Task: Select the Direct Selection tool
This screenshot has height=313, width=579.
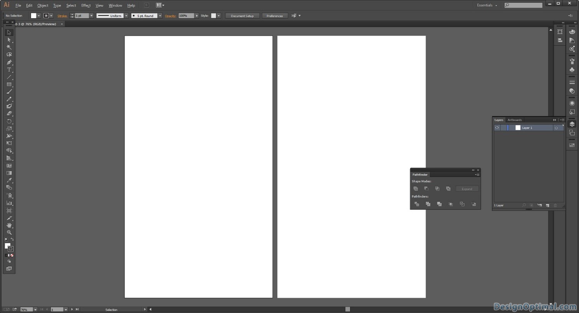Action: click(9, 40)
